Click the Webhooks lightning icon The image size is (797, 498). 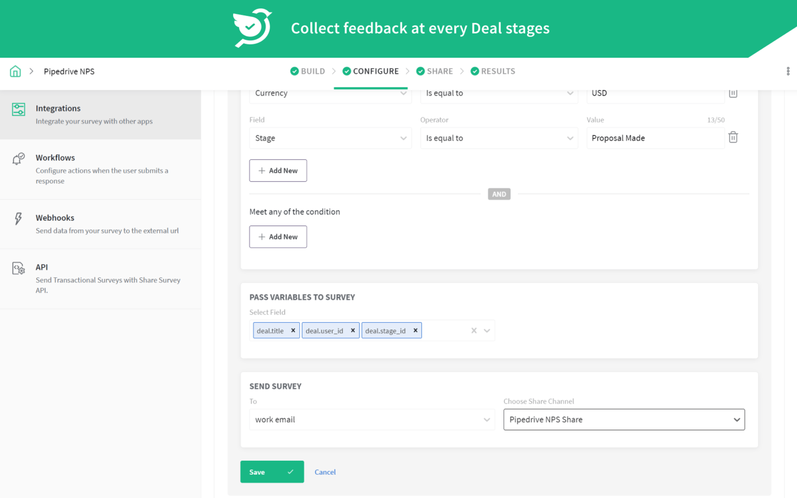[x=18, y=219]
